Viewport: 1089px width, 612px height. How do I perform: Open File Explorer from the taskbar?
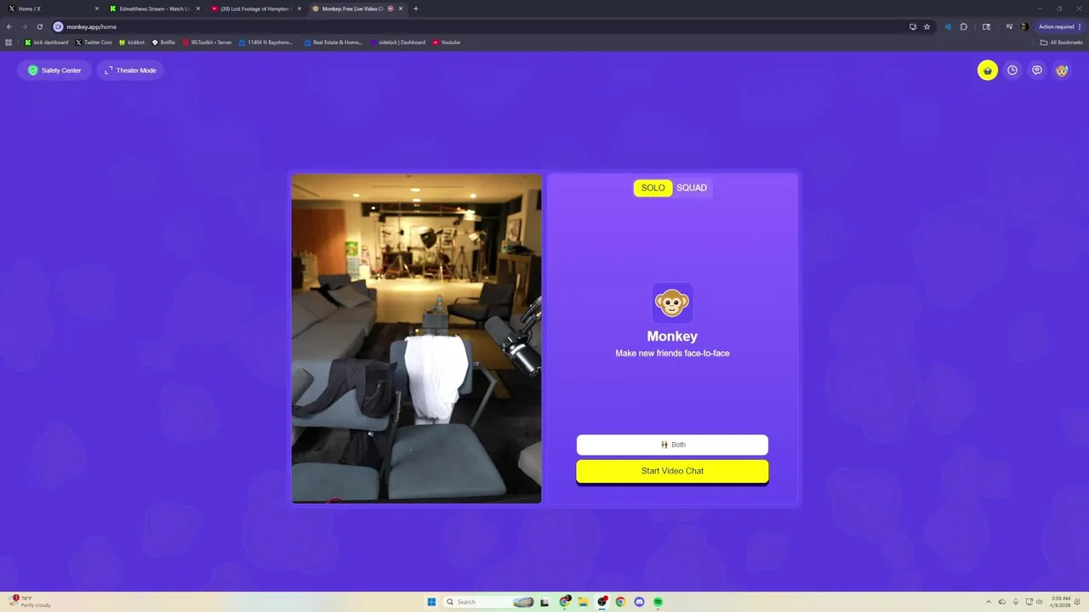(584, 602)
